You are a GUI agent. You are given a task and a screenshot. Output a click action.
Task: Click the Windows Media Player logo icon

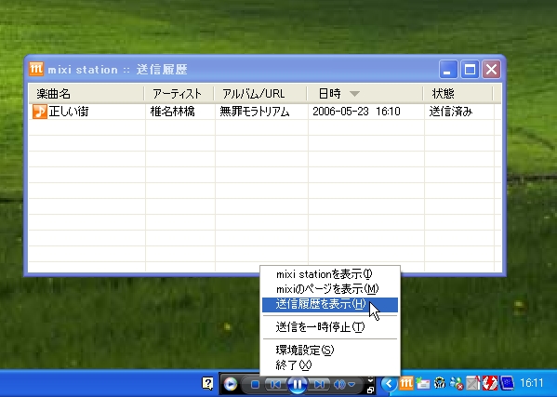231,384
